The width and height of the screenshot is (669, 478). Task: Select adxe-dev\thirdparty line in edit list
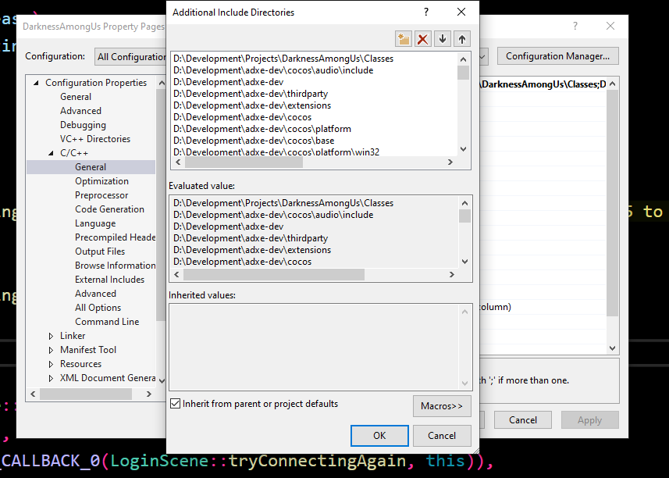[x=251, y=94]
